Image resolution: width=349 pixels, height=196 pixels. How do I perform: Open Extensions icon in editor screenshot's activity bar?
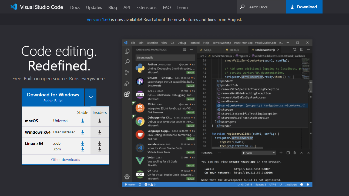(127, 94)
